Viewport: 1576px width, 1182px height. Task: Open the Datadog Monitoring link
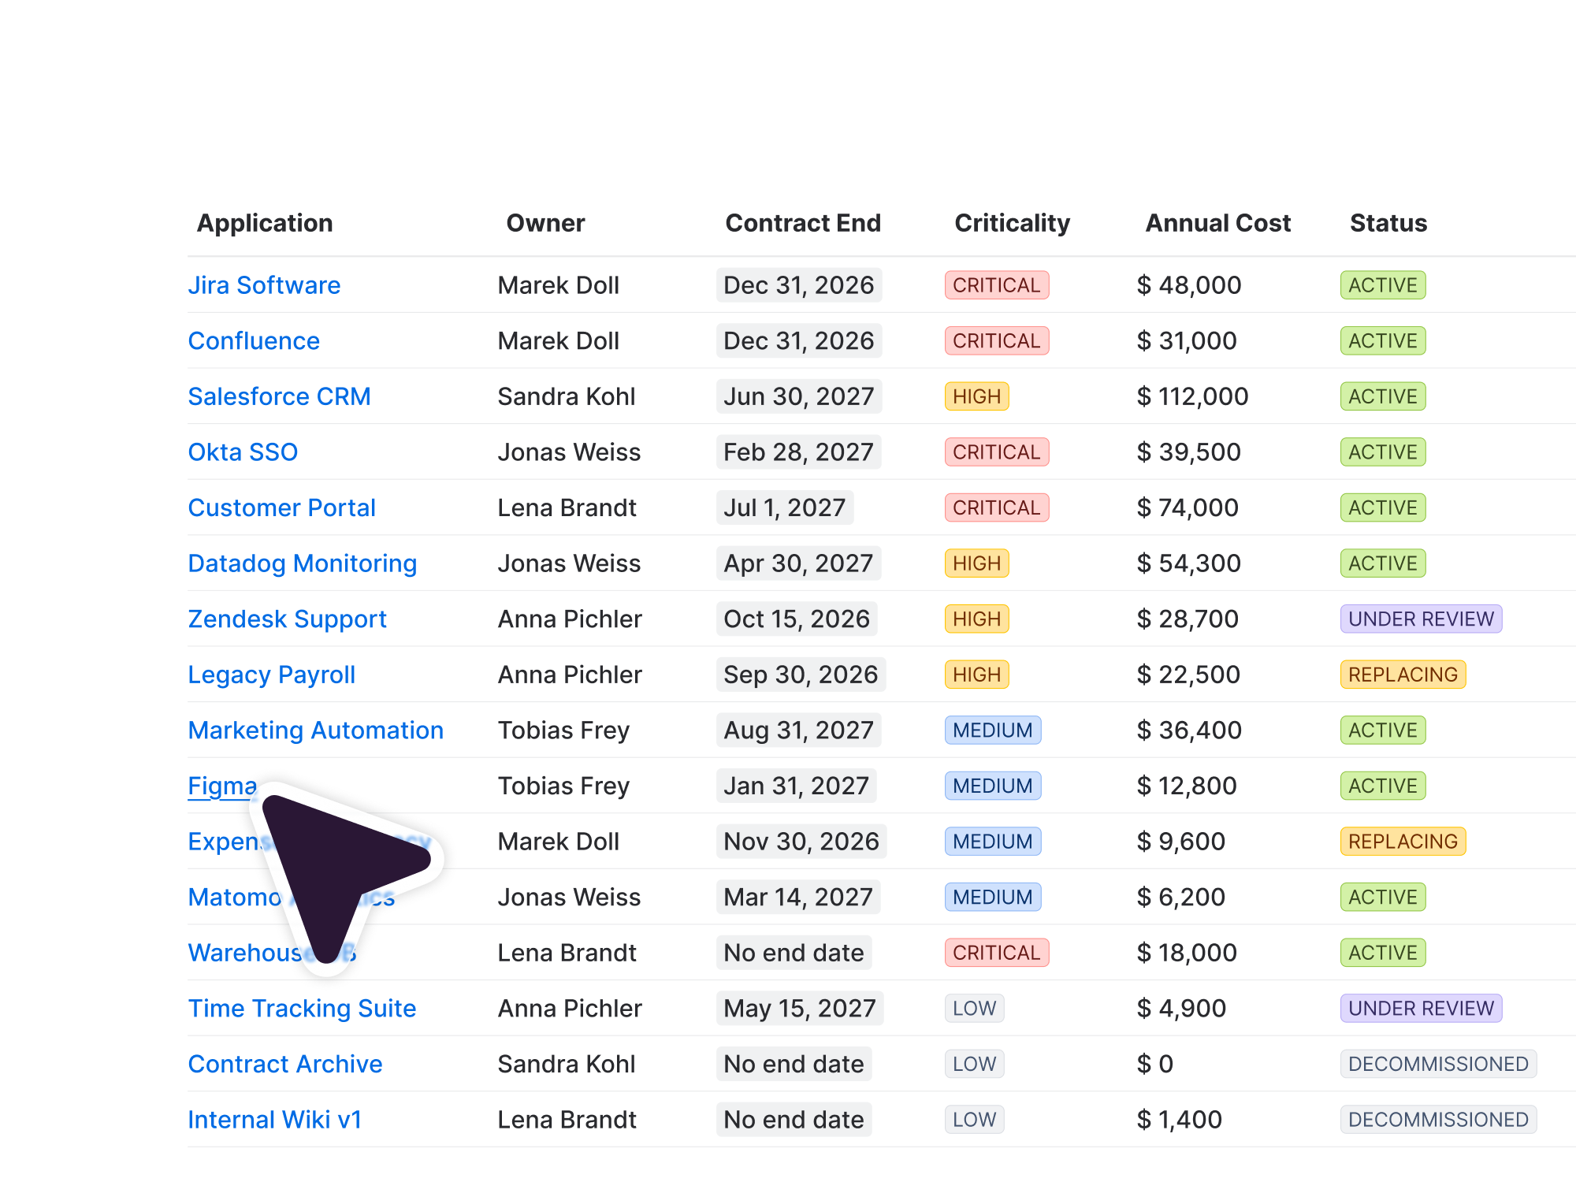pyautogui.click(x=302, y=563)
